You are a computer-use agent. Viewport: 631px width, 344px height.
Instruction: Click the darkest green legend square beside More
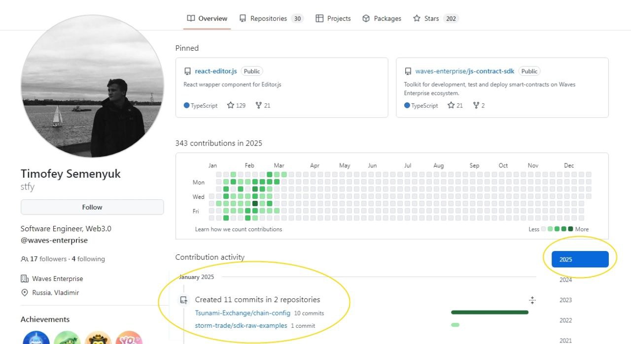[x=570, y=229]
